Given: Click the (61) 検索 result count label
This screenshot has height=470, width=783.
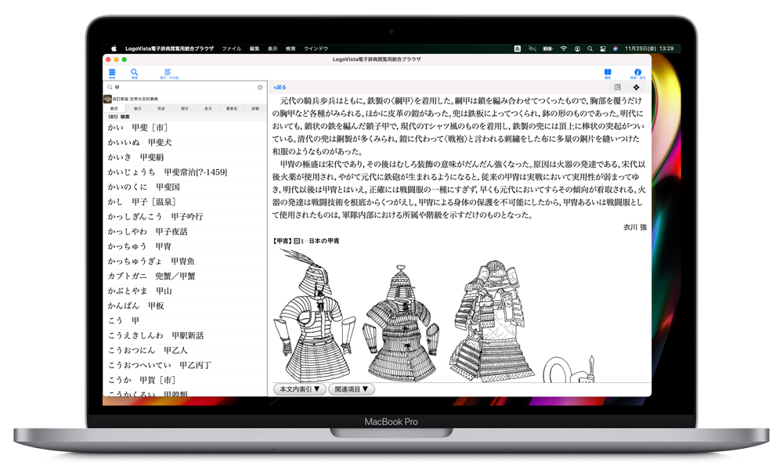Looking at the screenshot, I should click(119, 117).
